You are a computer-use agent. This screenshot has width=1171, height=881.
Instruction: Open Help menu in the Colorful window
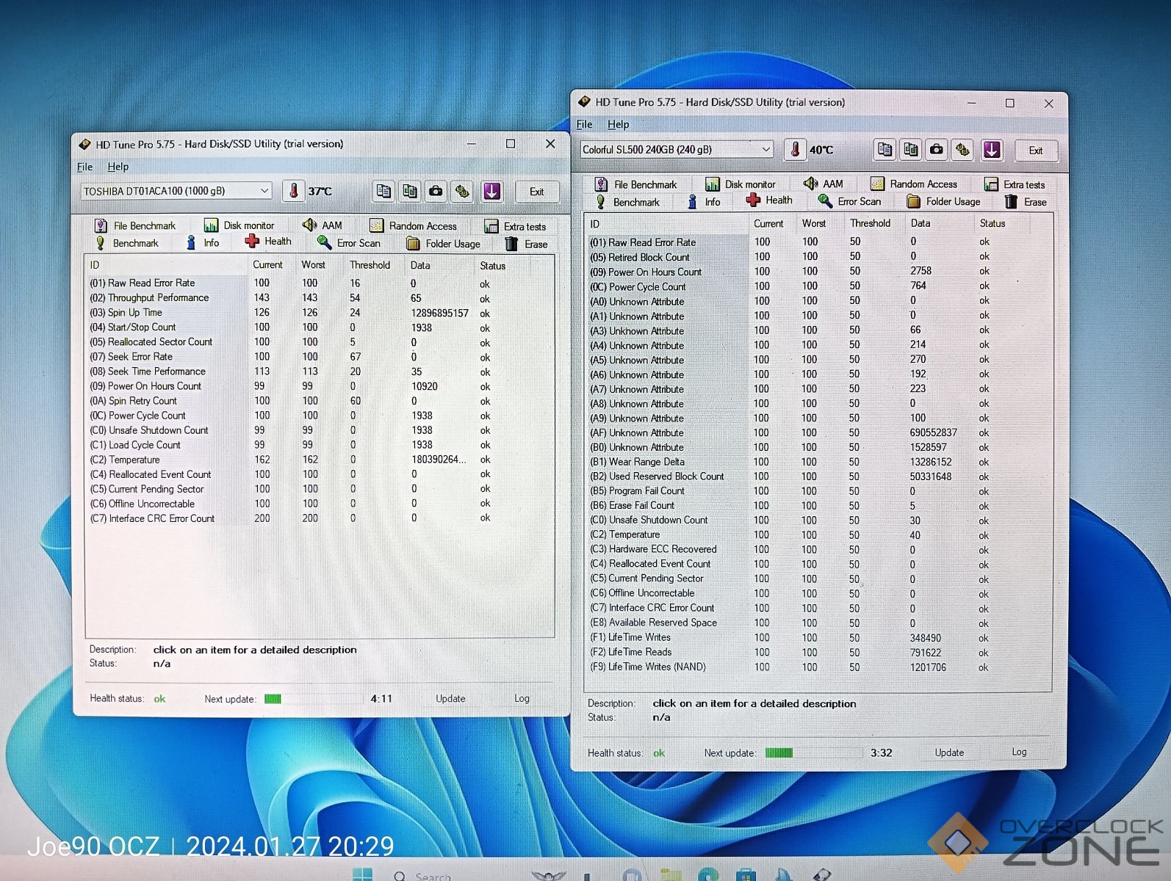tap(618, 124)
